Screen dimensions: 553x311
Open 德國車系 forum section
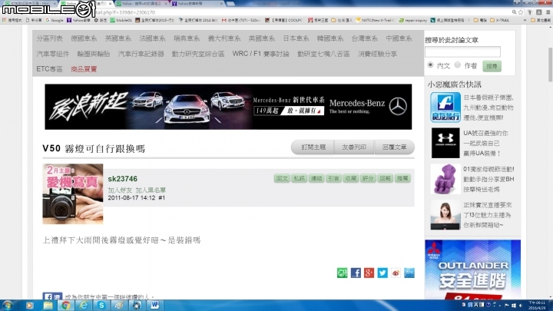pyautogui.click(x=84, y=38)
